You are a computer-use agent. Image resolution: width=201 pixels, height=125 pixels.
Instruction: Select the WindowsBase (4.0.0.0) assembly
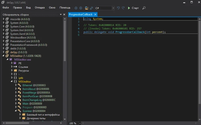click(x=23, y=37)
